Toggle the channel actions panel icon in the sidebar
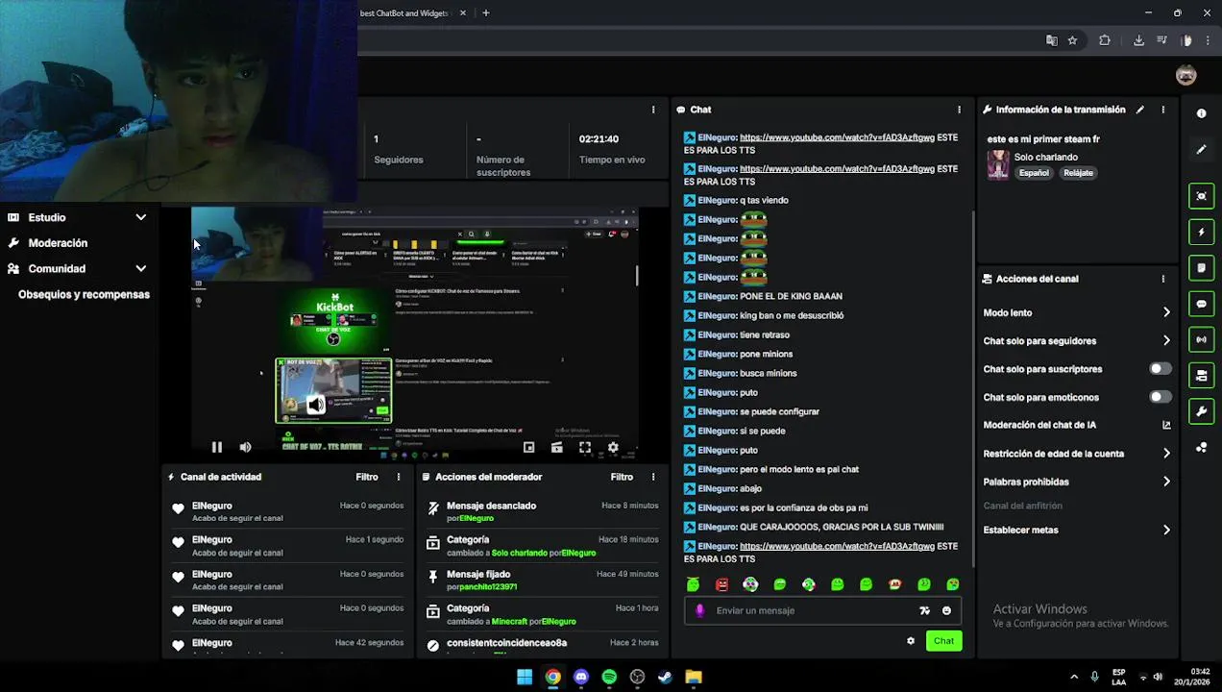 coord(1201,376)
